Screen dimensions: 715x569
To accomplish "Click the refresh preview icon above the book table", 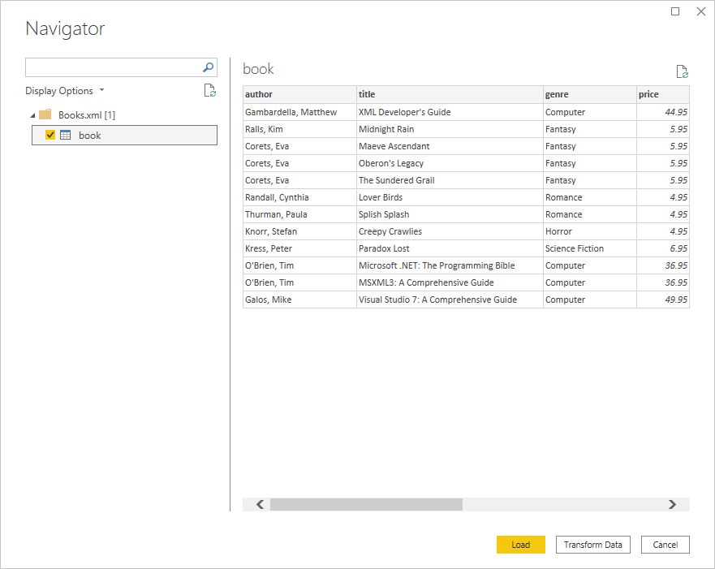I will 682,71.
